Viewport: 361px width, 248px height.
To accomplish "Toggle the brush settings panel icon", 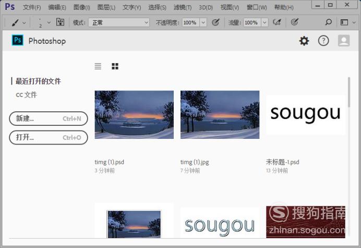I will coord(61,22).
